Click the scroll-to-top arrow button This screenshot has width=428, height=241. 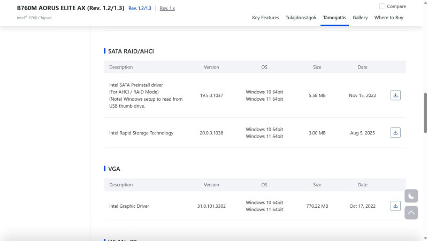(411, 213)
